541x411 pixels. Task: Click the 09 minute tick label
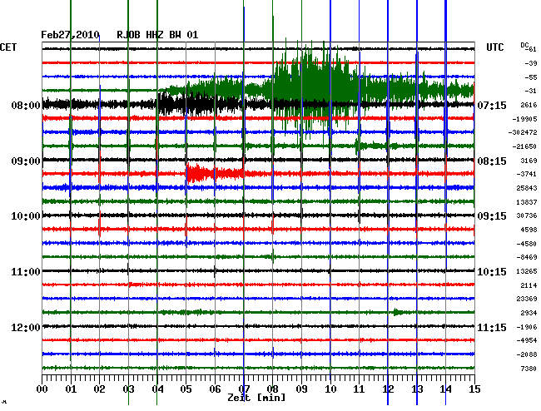(x=301, y=389)
